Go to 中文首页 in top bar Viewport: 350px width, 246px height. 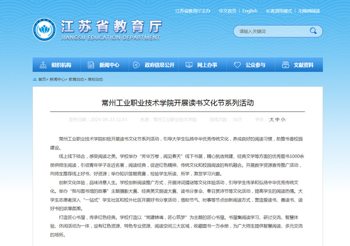tap(227, 11)
